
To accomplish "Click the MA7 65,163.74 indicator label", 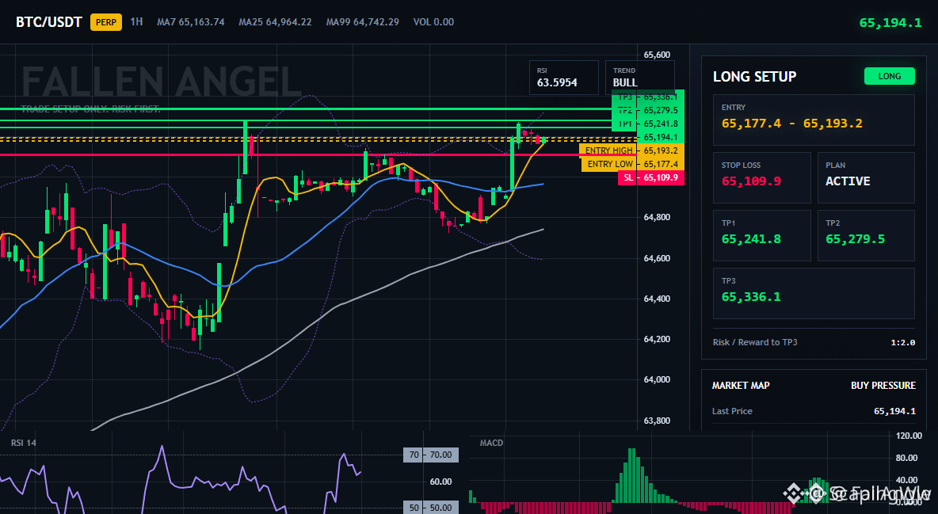I will pyautogui.click(x=191, y=22).
